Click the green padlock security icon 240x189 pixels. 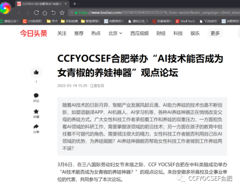pyautogui.click(x=76, y=12)
